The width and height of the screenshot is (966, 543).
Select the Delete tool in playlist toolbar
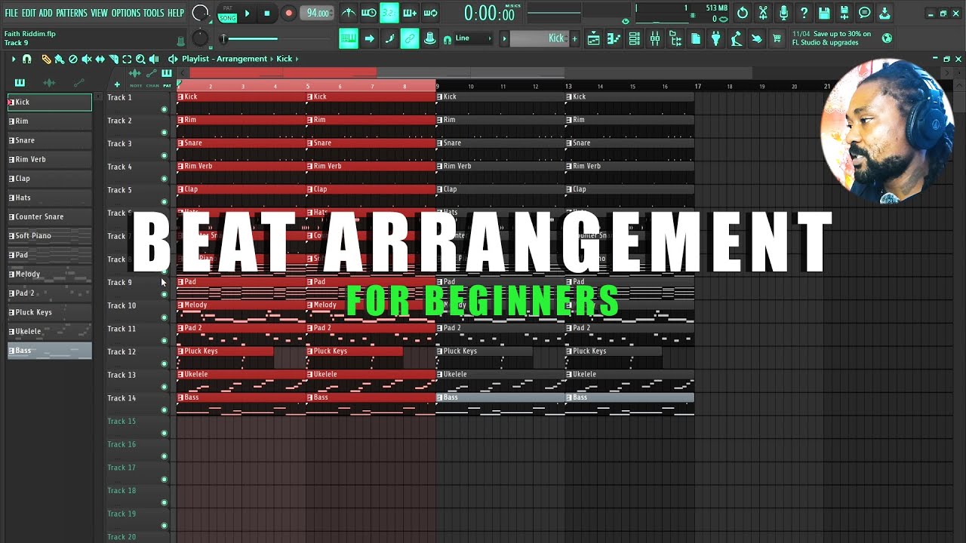coord(72,59)
